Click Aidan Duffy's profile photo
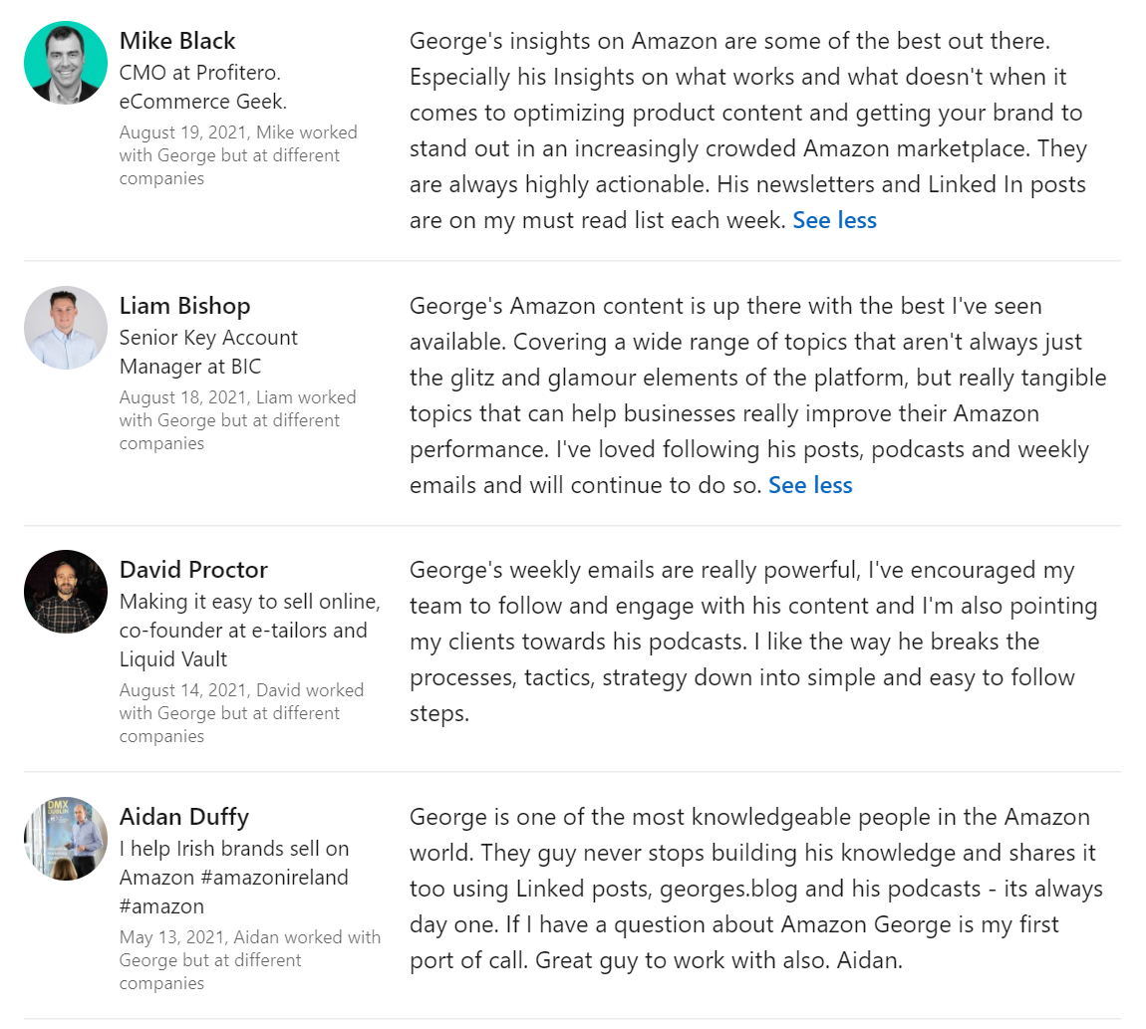The image size is (1146, 1029). pos(66,839)
